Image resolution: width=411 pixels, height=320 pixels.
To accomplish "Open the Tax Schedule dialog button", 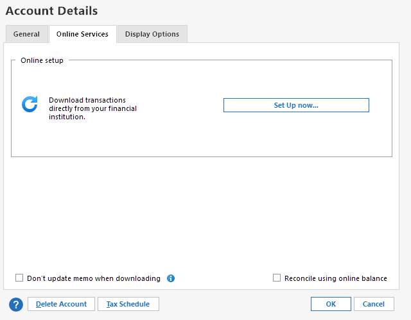I will tap(128, 304).
